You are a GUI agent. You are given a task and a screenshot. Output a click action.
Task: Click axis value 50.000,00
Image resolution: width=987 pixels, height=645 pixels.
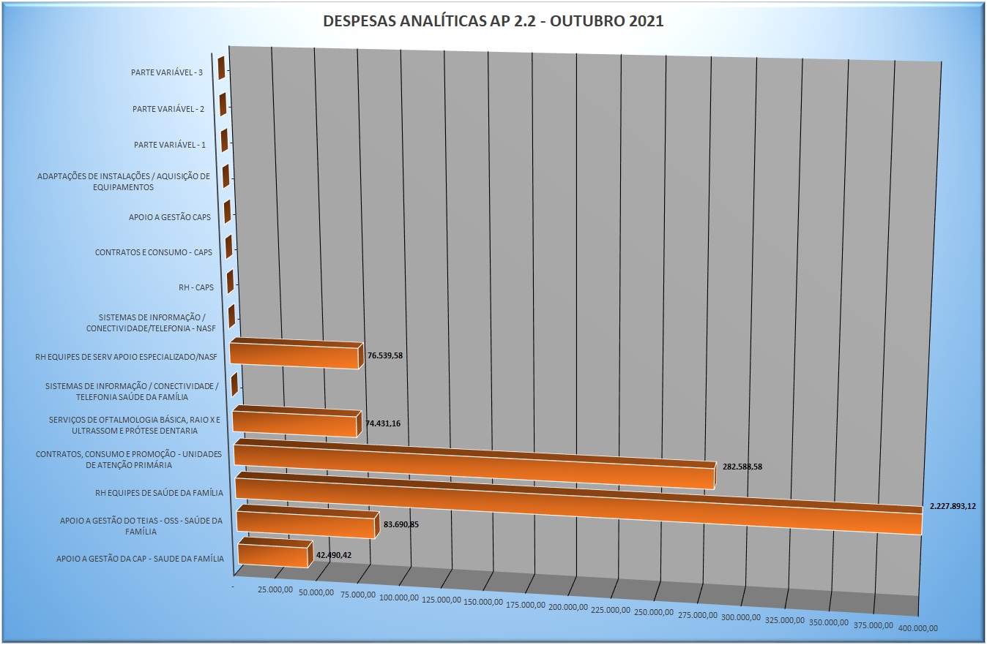317,592
